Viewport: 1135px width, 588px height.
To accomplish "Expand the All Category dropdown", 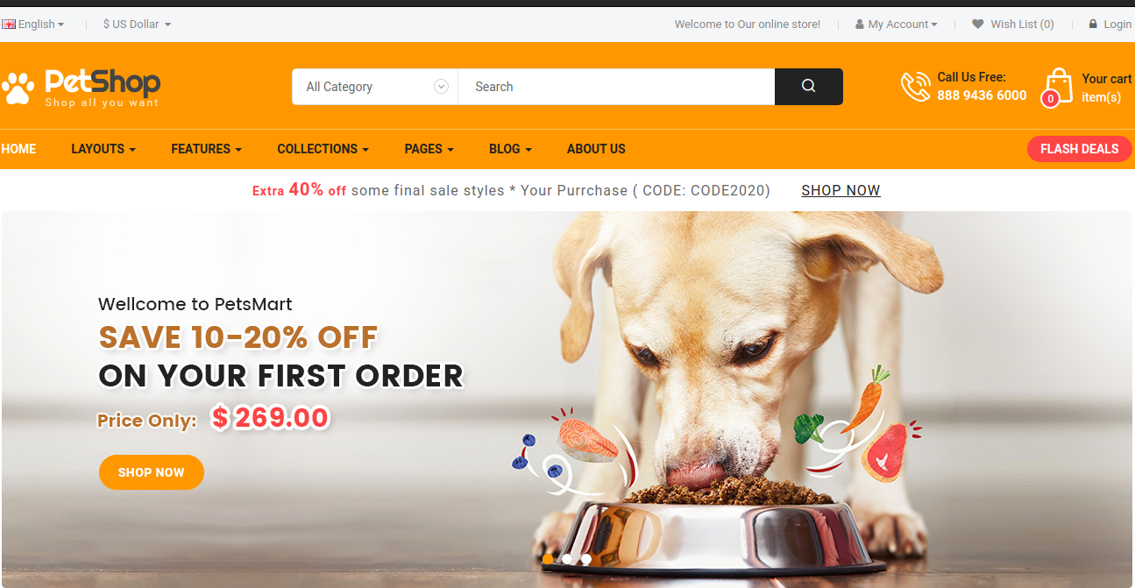I will [x=375, y=87].
